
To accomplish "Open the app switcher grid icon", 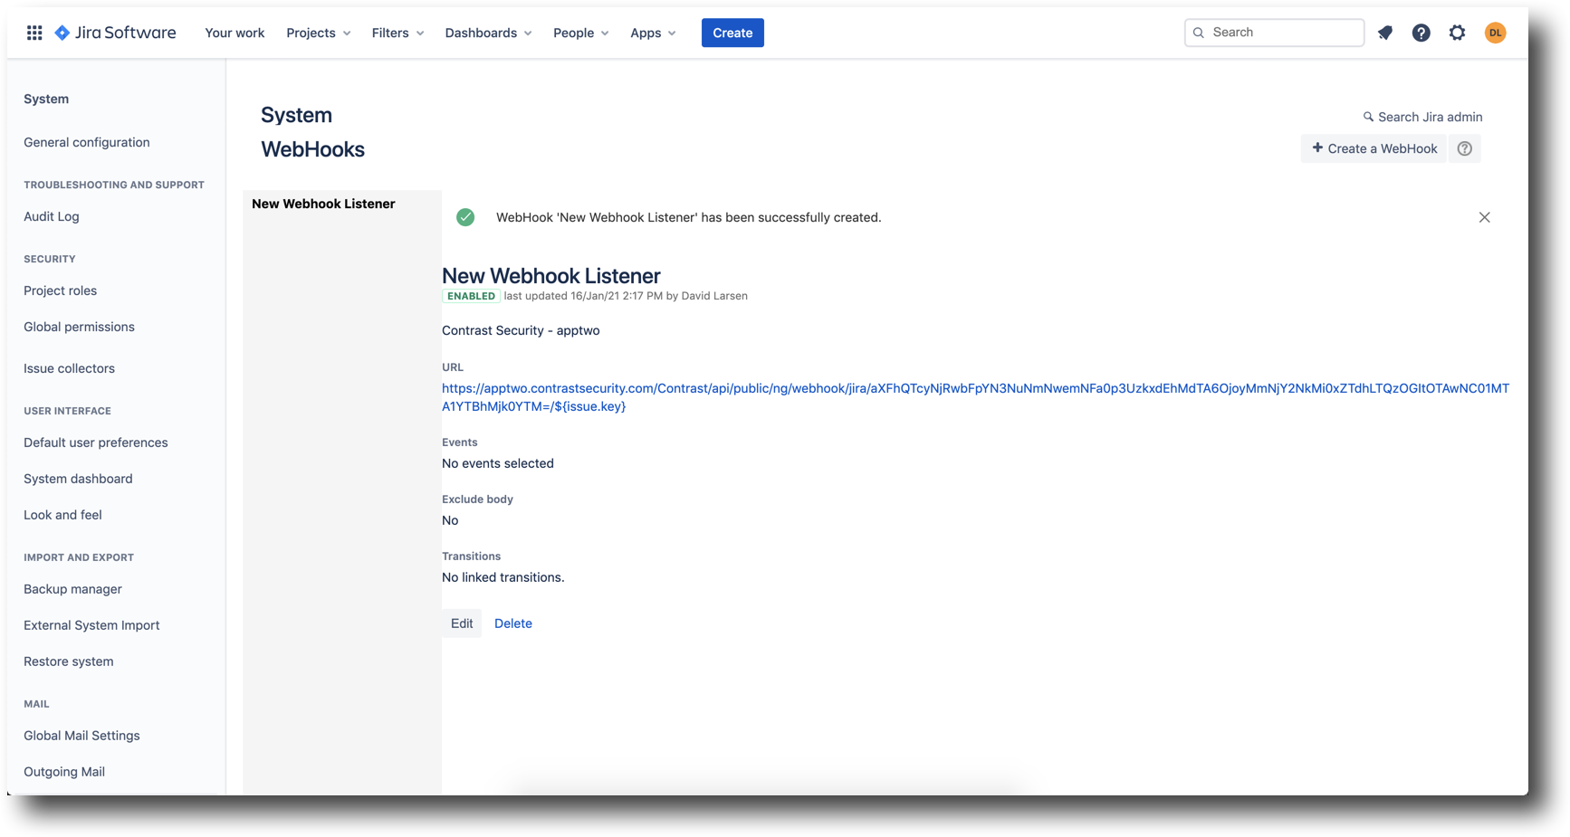I will (34, 33).
